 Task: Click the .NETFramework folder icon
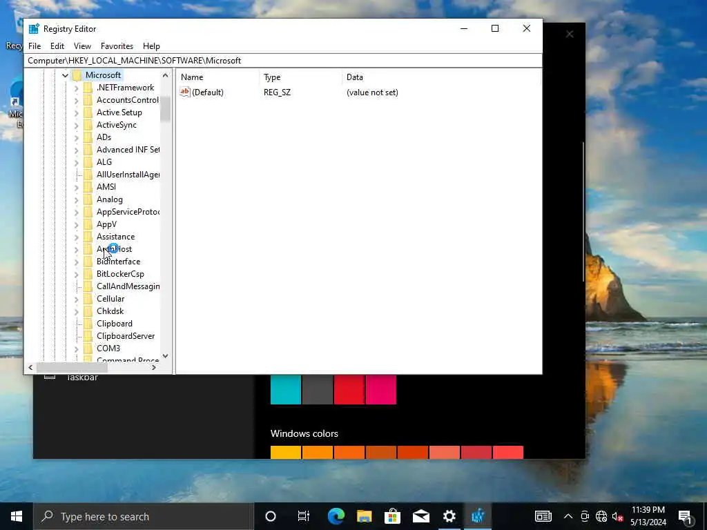88,88
